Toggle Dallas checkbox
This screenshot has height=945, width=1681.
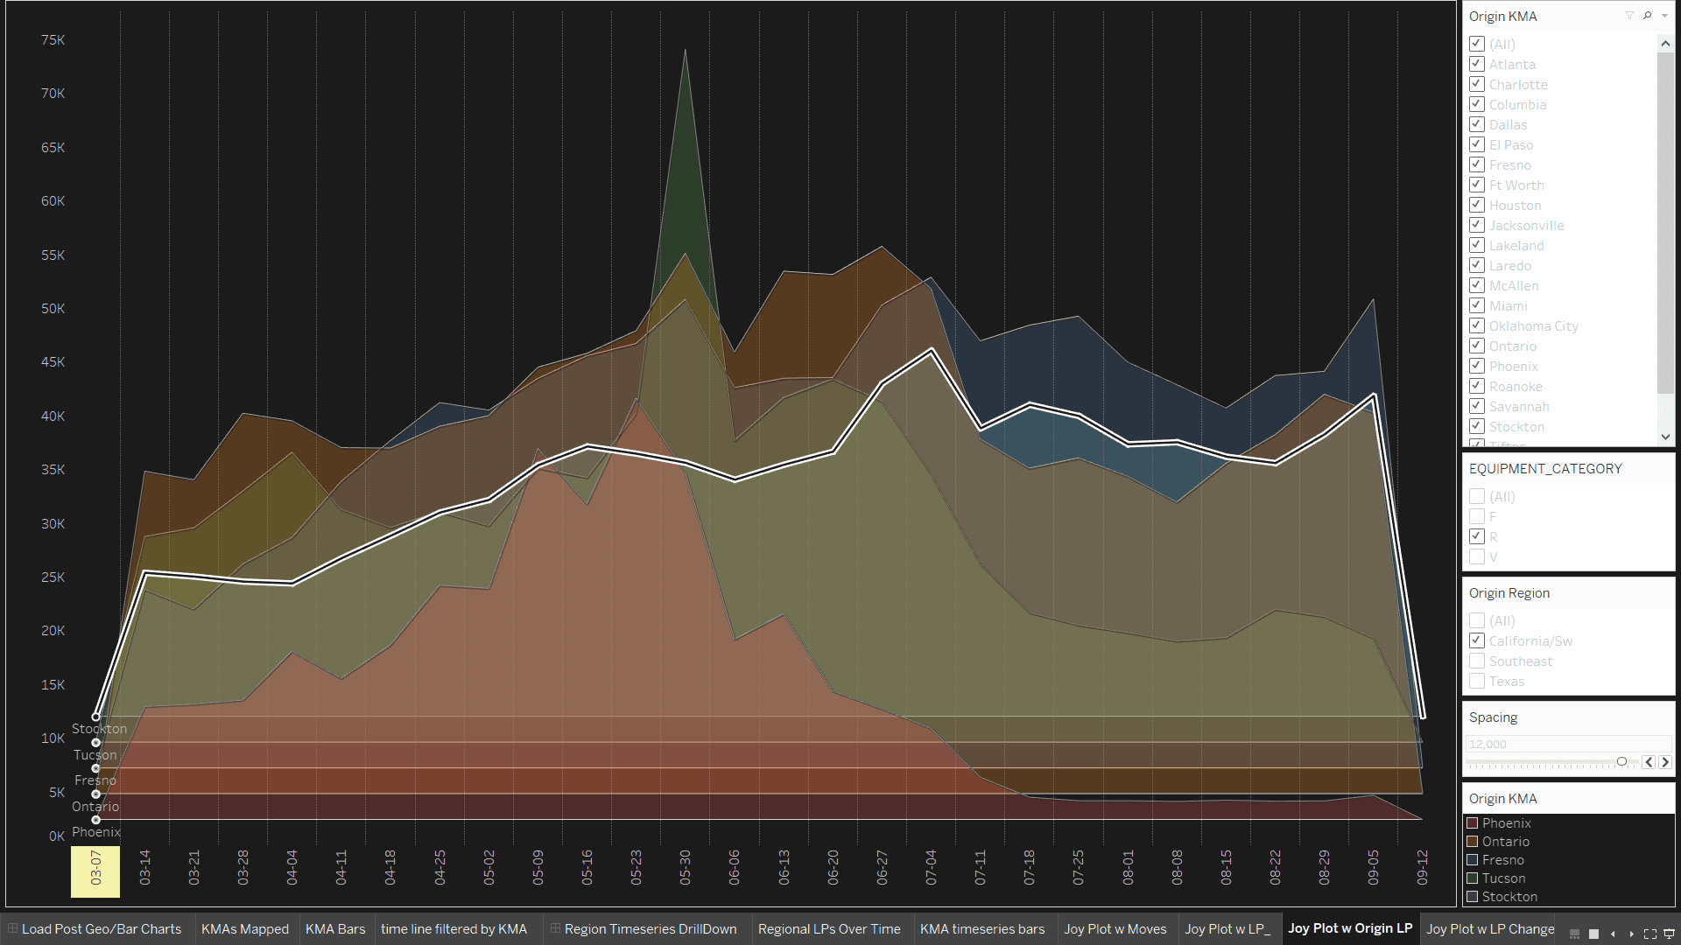[1477, 124]
